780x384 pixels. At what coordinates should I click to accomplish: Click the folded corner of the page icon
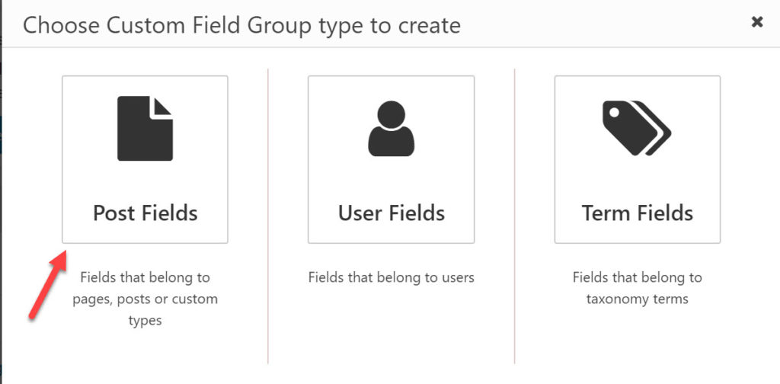click(x=164, y=107)
